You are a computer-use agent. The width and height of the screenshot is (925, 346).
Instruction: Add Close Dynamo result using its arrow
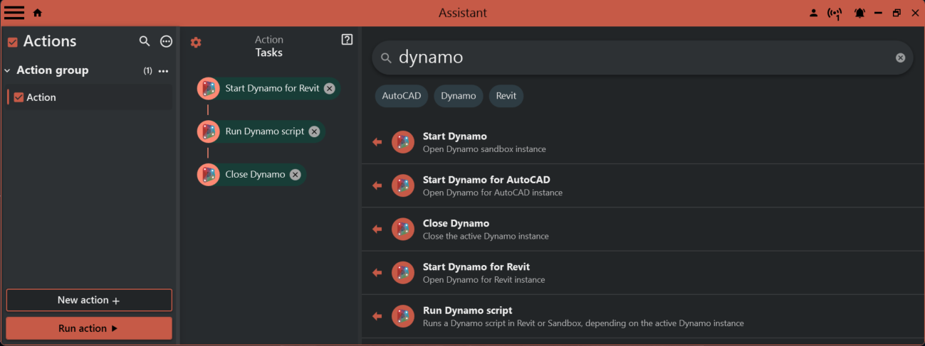click(x=377, y=229)
